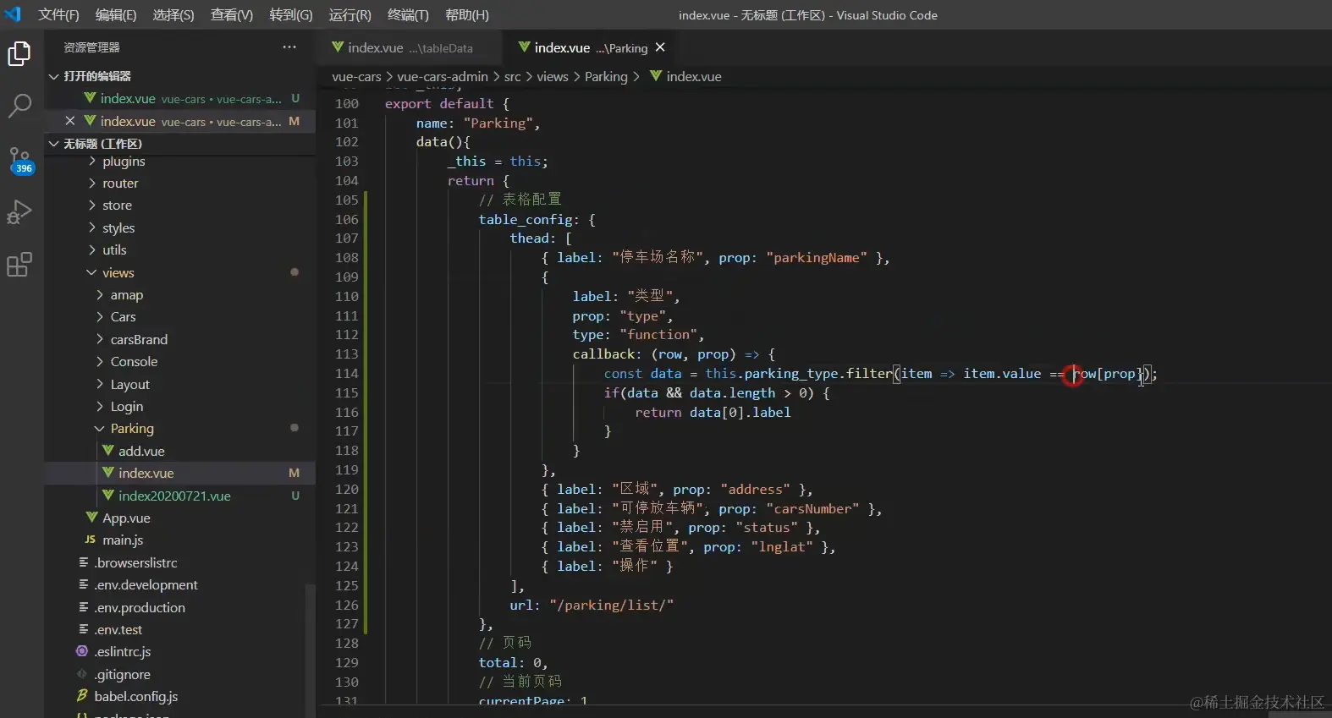The width and height of the screenshot is (1332, 718).
Task: Open the 文件(F) menu
Action: click(58, 15)
